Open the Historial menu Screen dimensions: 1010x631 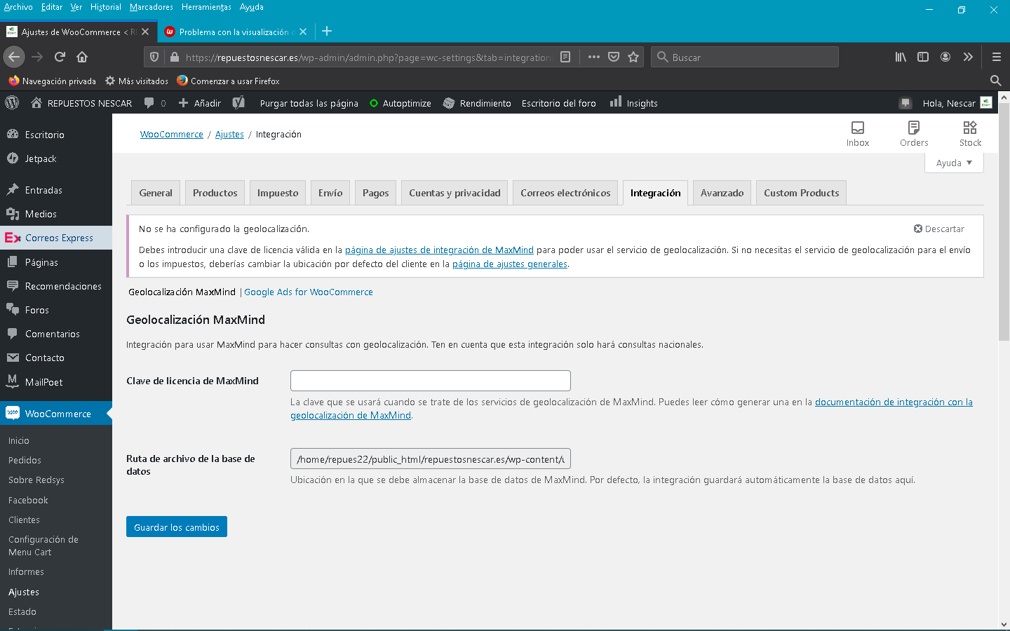pyautogui.click(x=105, y=7)
